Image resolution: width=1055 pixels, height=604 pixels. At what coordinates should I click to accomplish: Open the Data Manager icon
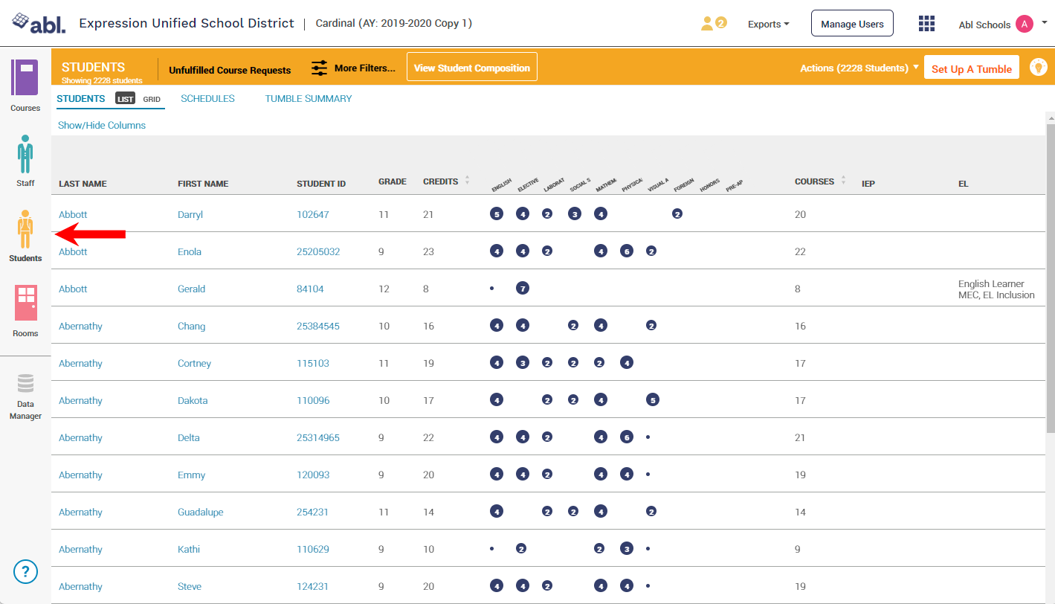click(x=25, y=384)
